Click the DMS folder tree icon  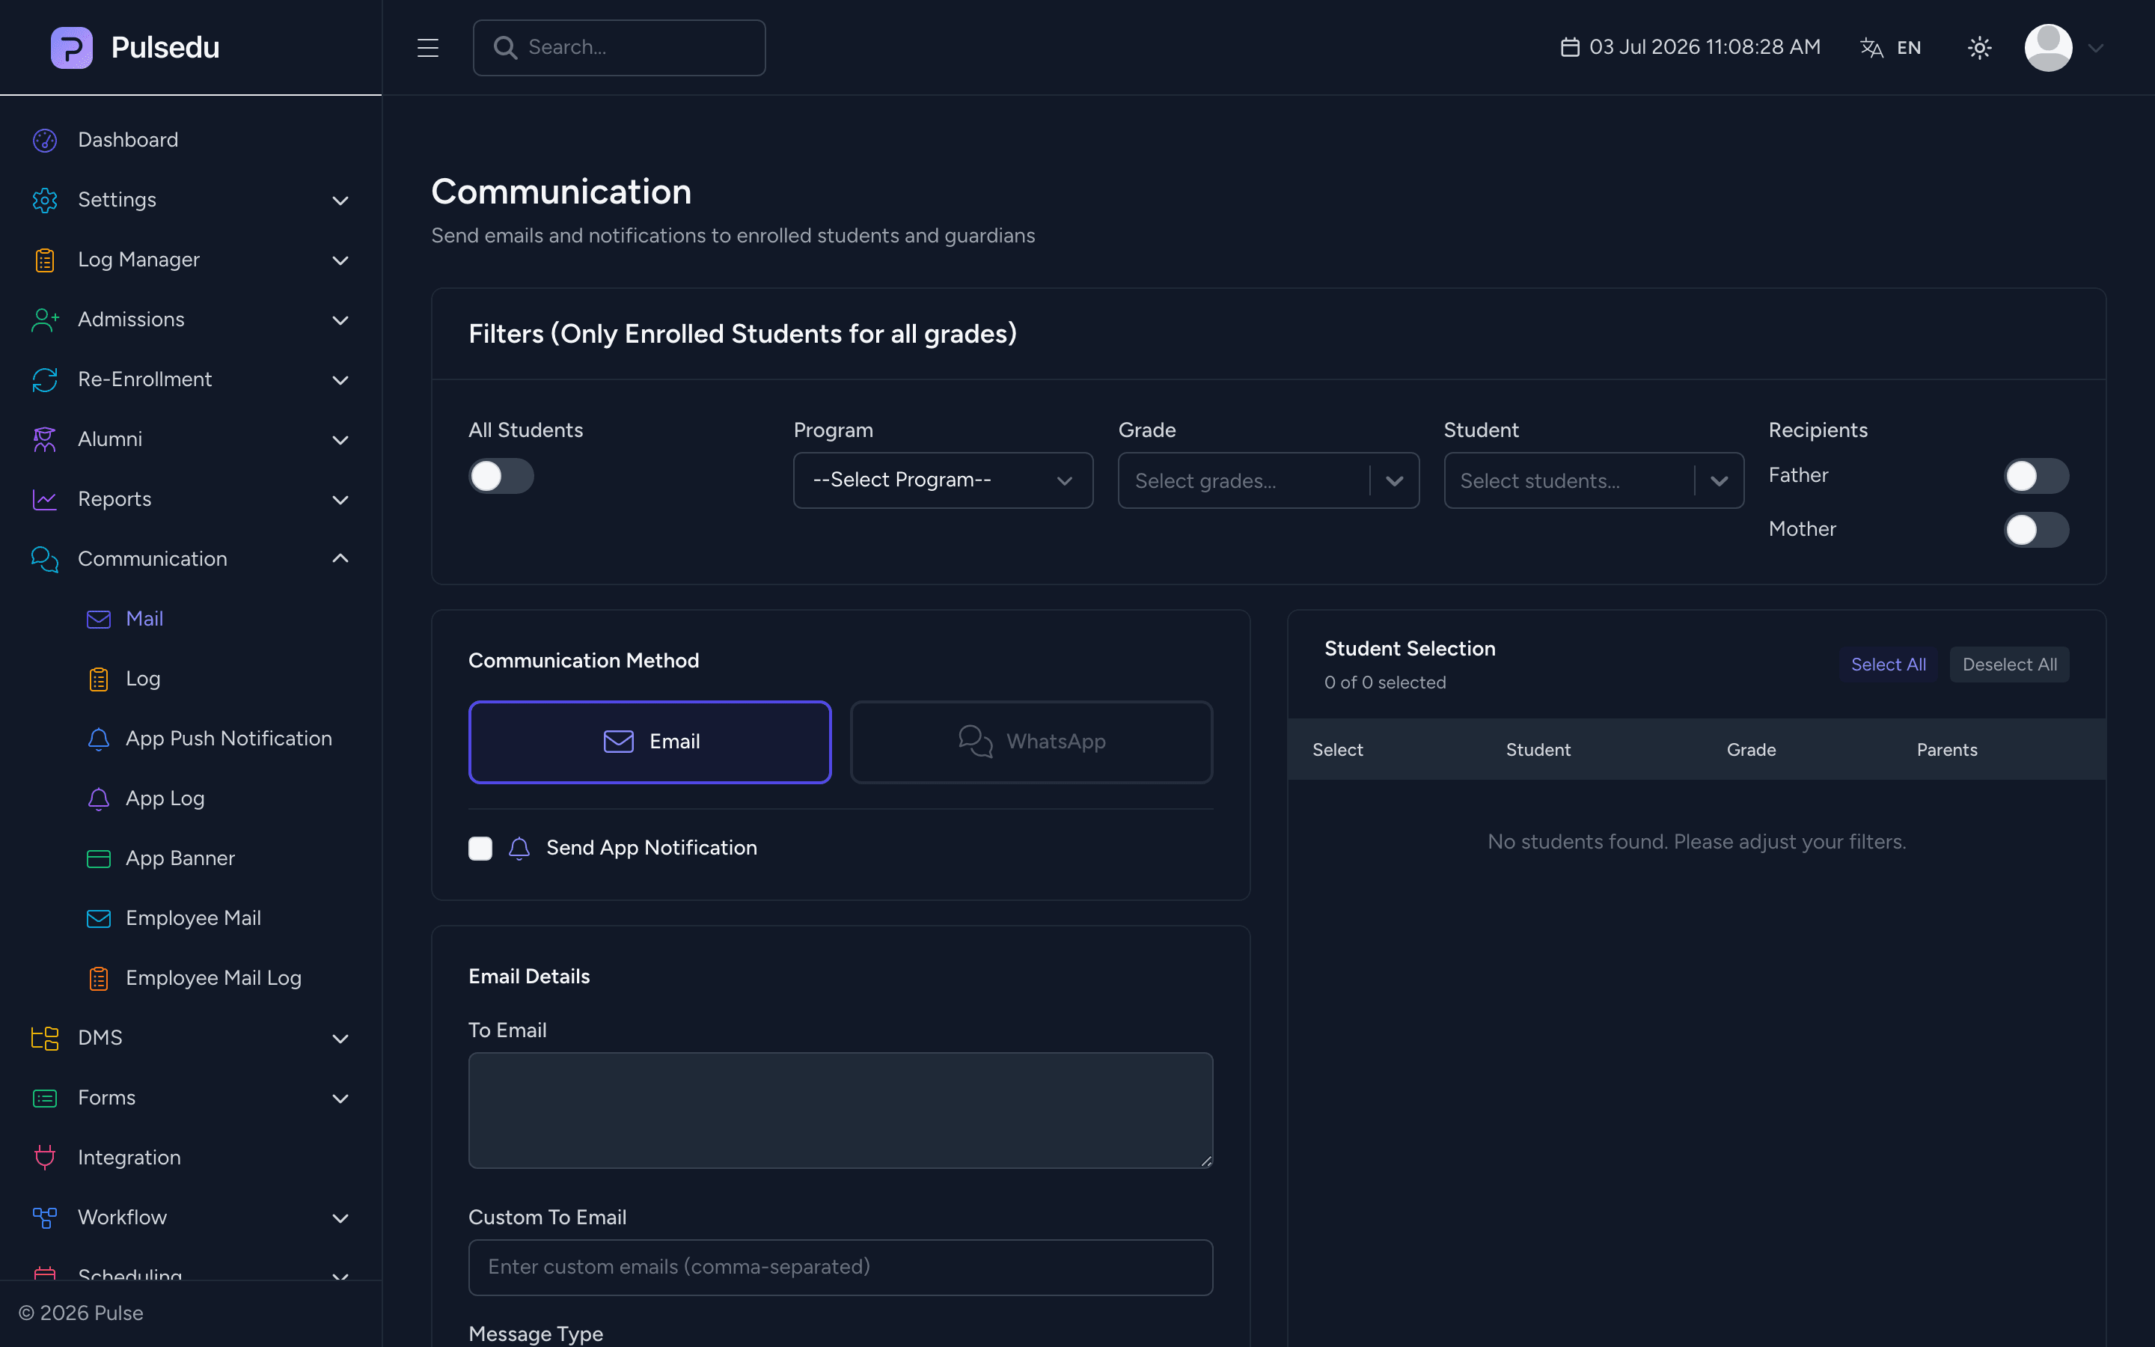click(45, 1038)
